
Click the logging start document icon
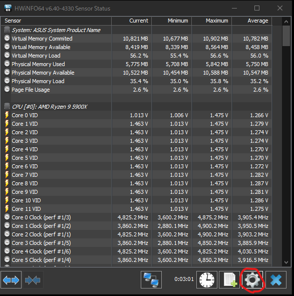point(229,279)
